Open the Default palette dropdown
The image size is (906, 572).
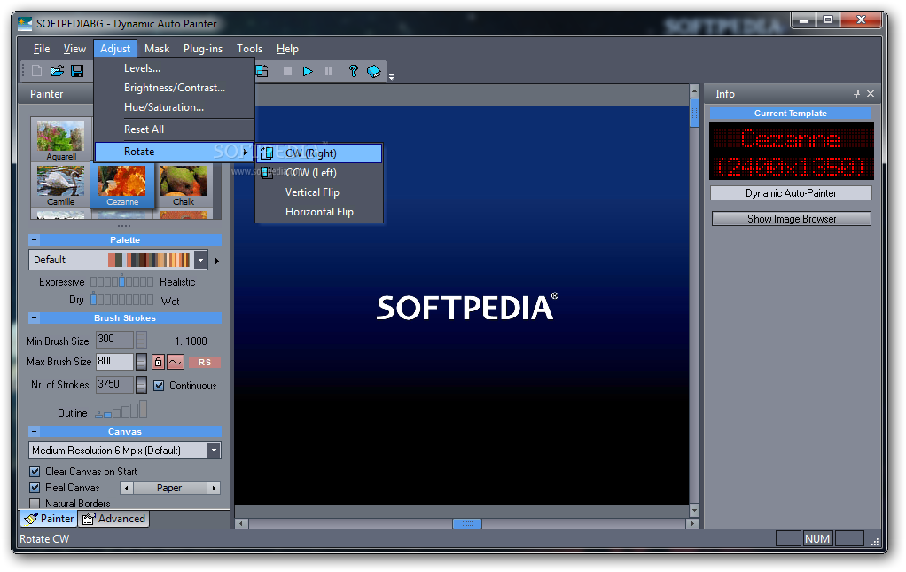[x=200, y=260]
